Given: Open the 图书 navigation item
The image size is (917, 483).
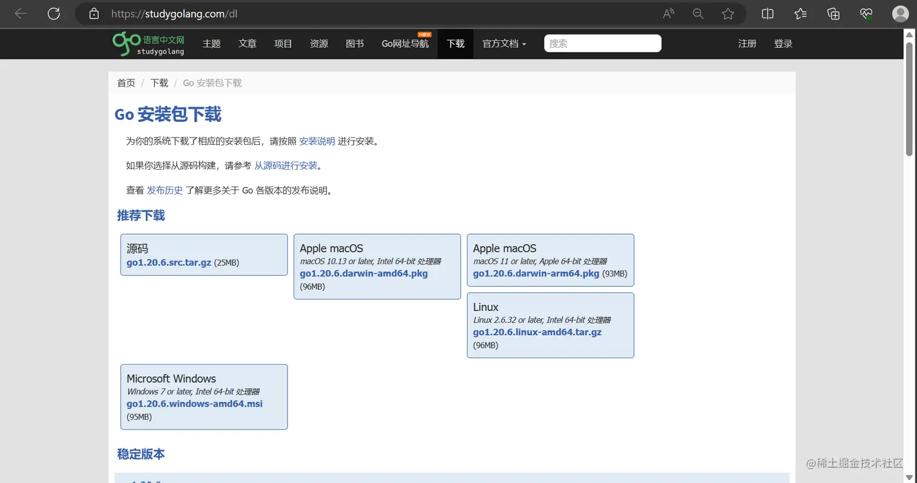Looking at the screenshot, I should pyautogui.click(x=354, y=43).
